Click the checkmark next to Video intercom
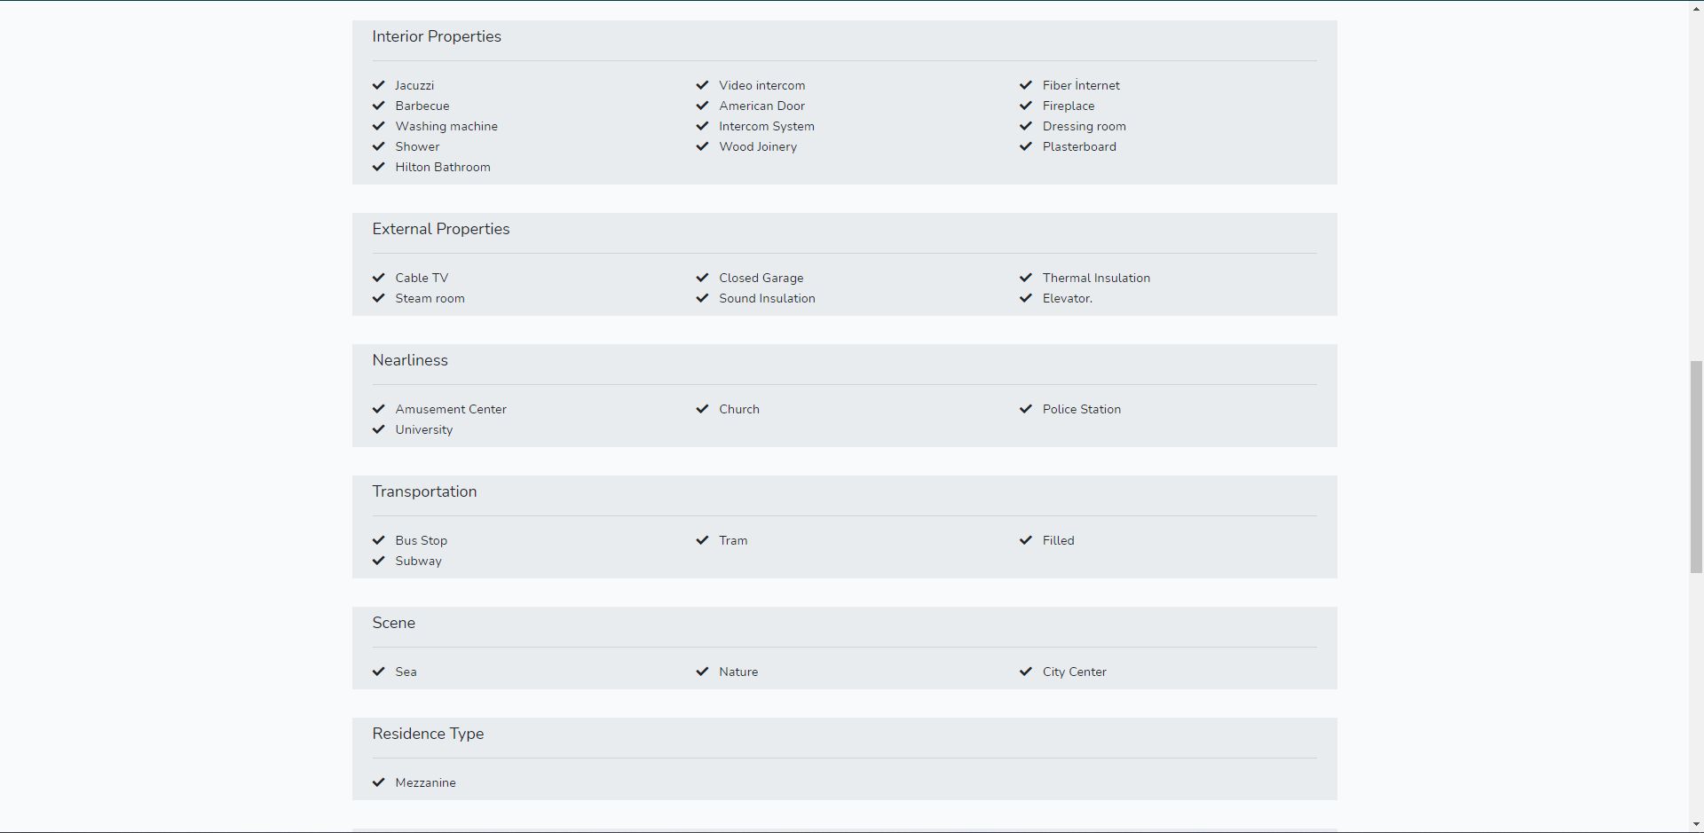This screenshot has height=833, width=1704. [702, 85]
